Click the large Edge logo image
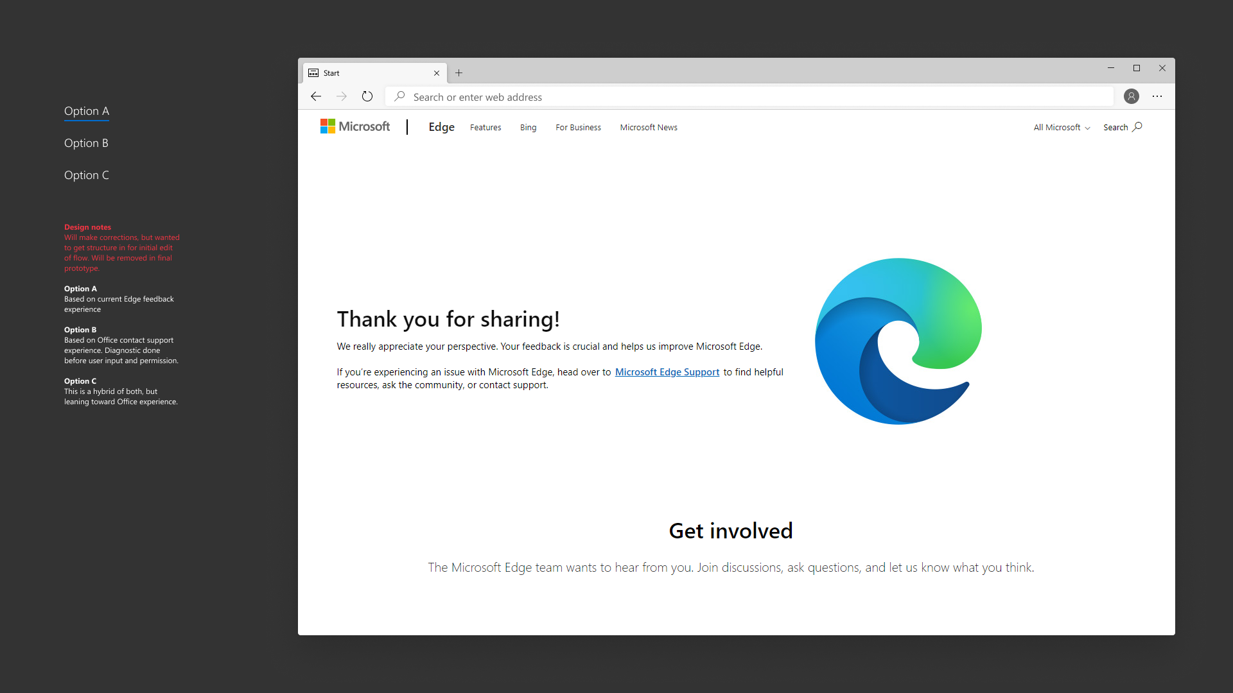The image size is (1233, 693). (x=898, y=341)
